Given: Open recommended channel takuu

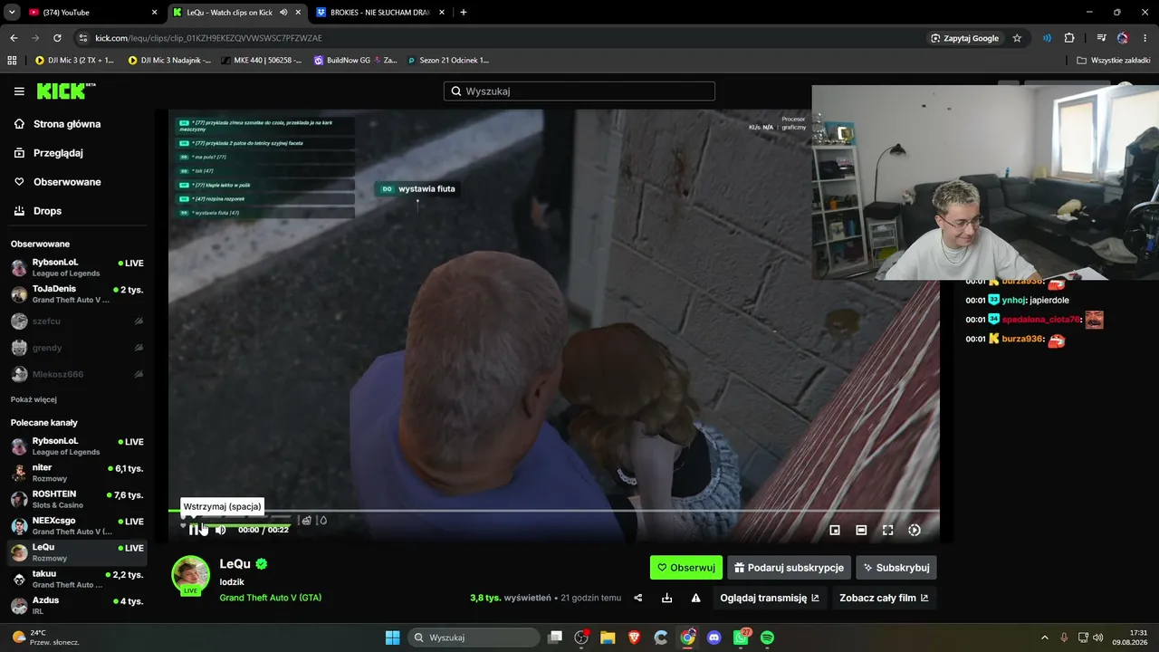Looking at the screenshot, I should (x=77, y=580).
